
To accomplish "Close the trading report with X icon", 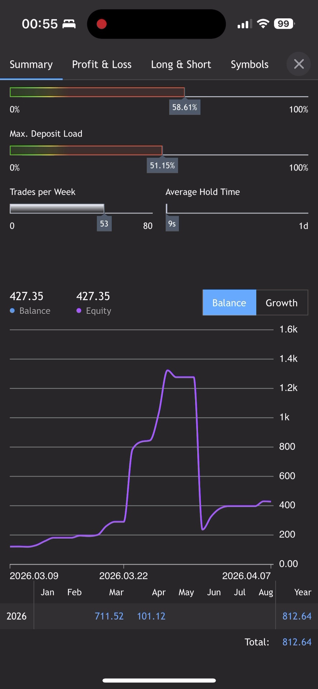I will click(x=299, y=64).
